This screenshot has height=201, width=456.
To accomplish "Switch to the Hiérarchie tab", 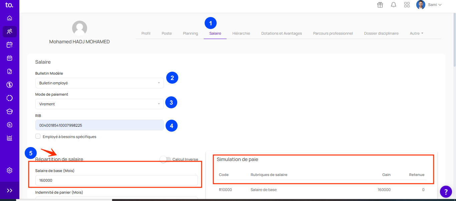I will (x=241, y=33).
